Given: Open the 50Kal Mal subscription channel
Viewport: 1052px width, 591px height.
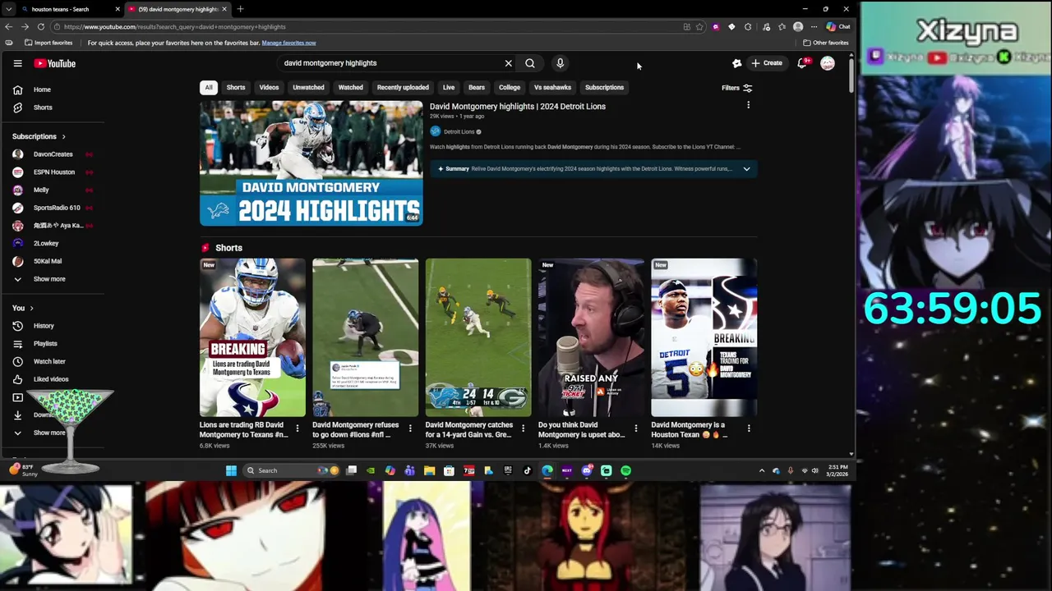Looking at the screenshot, I should 47,261.
